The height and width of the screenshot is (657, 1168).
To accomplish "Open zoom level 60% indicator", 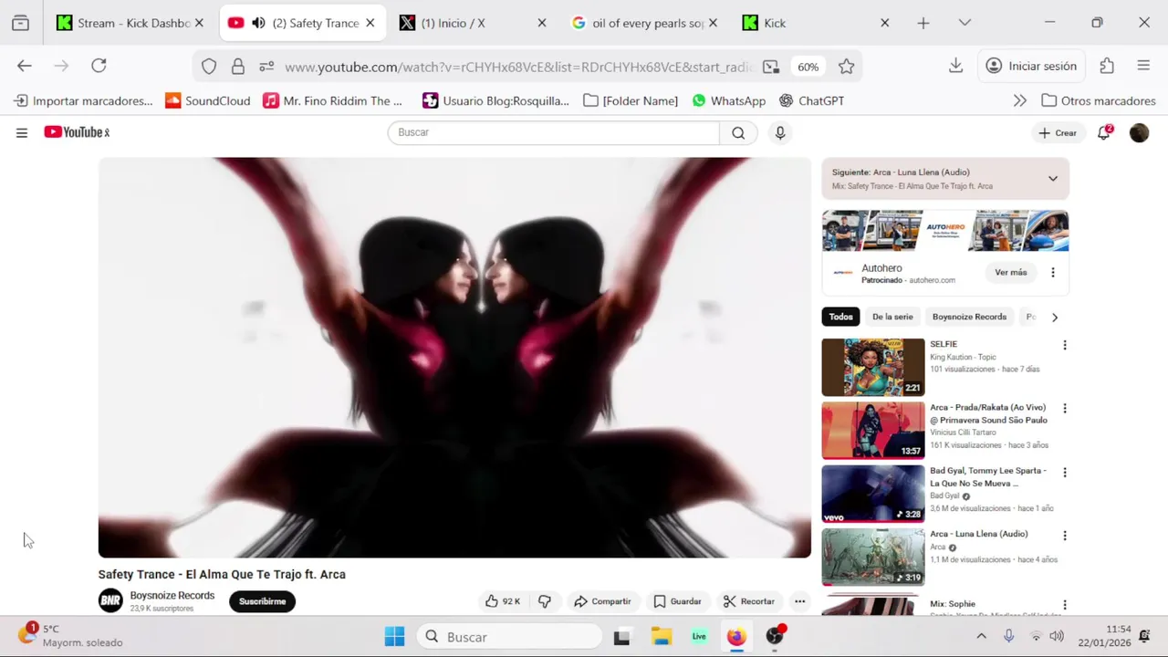I will click(808, 67).
